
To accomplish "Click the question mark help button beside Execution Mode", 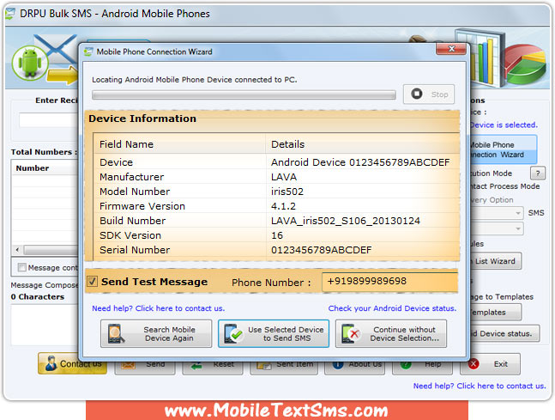I will click(538, 173).
